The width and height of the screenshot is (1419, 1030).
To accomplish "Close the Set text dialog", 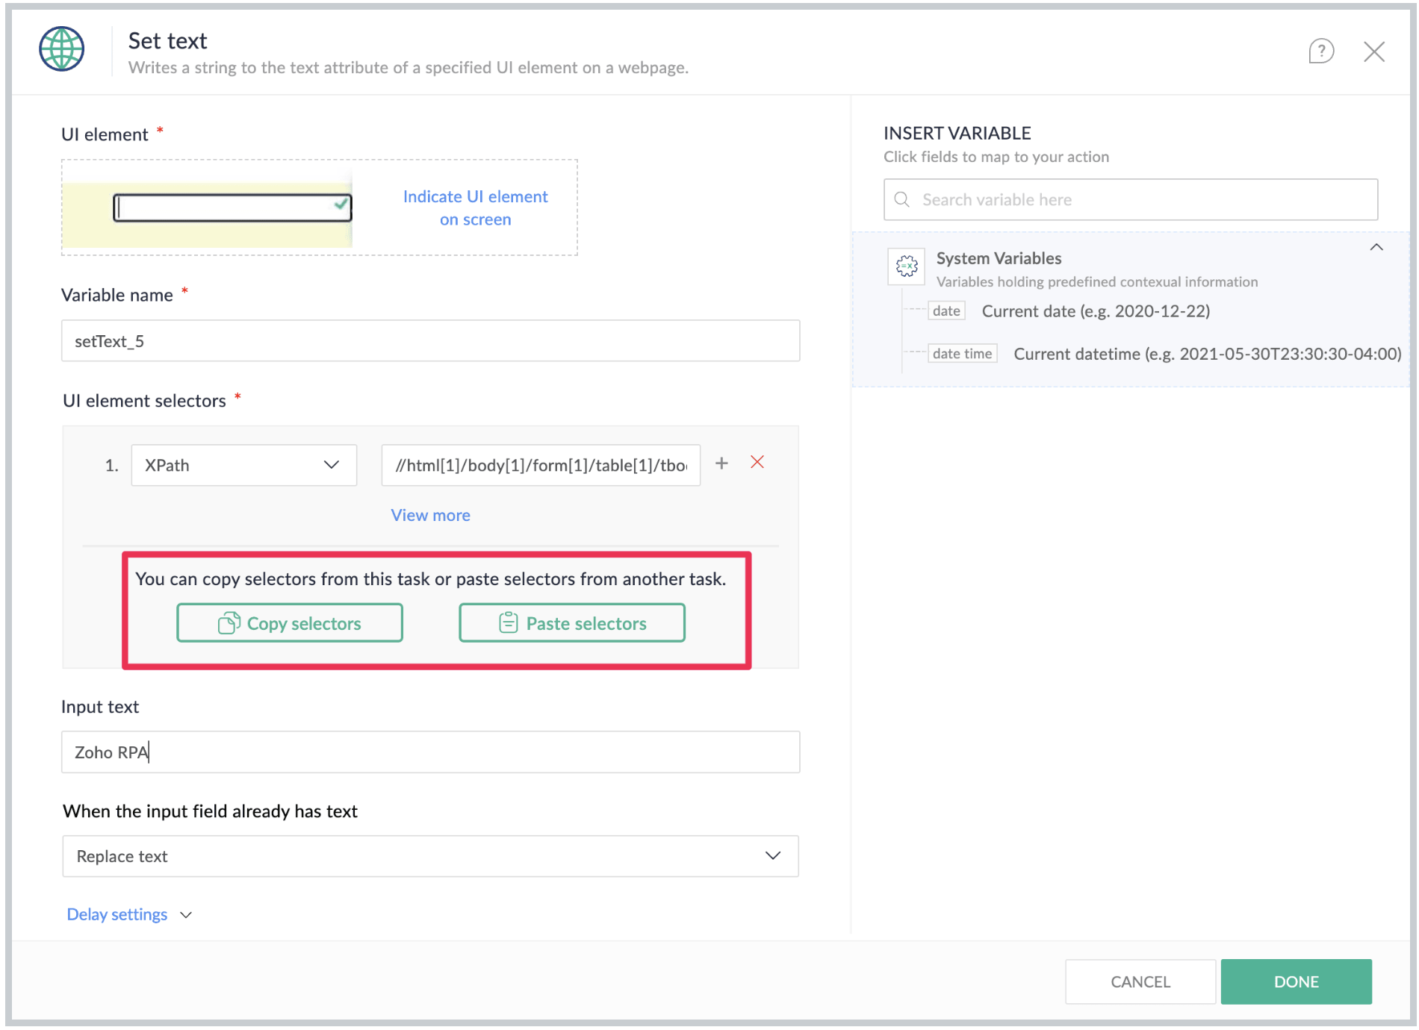I will 1374,51.
